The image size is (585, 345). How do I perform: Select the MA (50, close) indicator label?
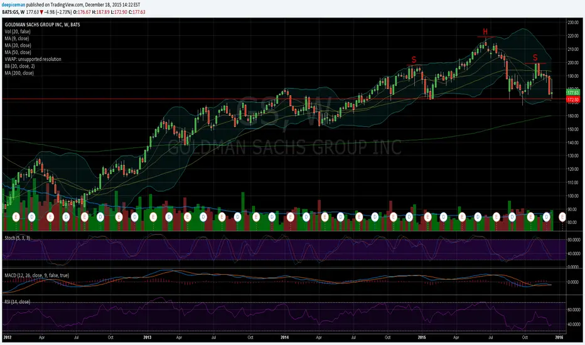coord(18,52)
